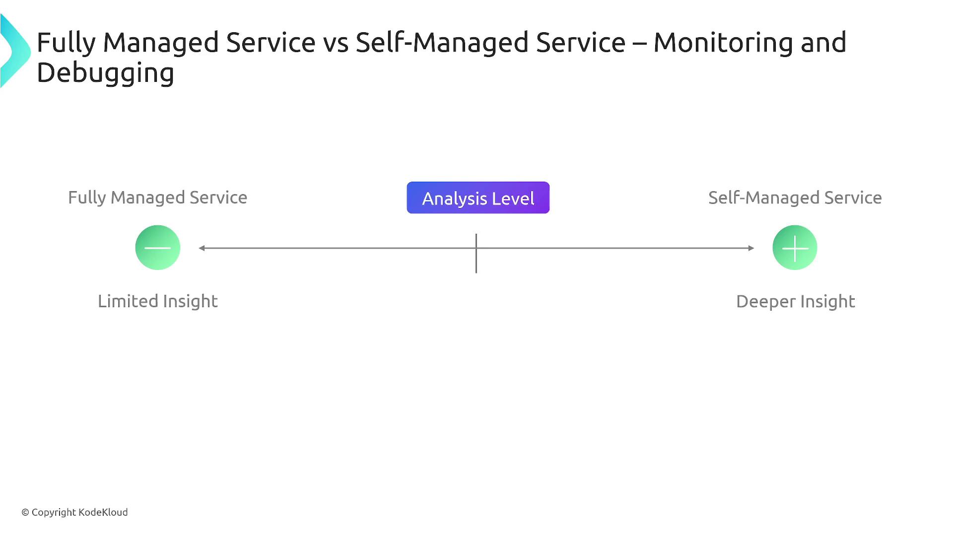Click the Limited Insight caption
The height and width of the screenshot is (536, 953).
[x=157, y=301]
